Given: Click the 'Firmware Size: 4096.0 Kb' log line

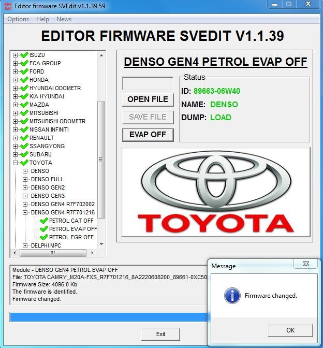Looking at the screenshot, I should [45, 284].
